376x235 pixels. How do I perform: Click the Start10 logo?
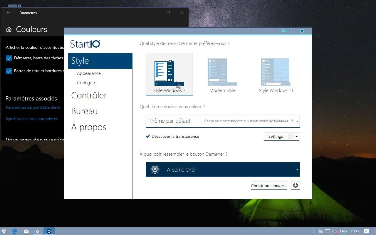(x=85, y=44)
